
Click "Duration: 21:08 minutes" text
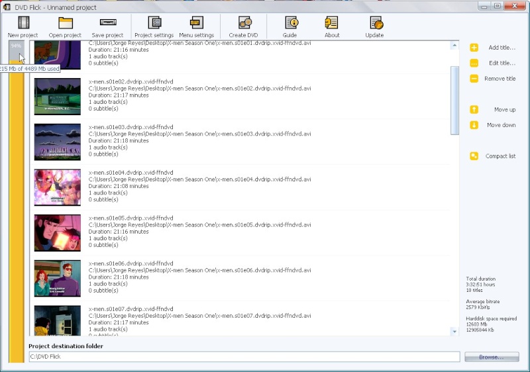click(119, 186)
